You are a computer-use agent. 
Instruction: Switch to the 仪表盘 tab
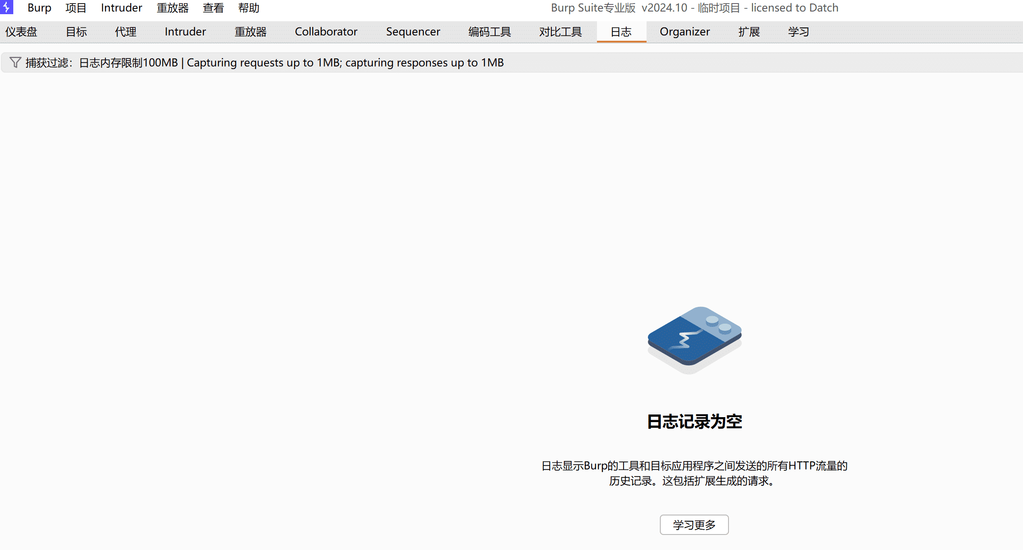[x=21, y=32]
